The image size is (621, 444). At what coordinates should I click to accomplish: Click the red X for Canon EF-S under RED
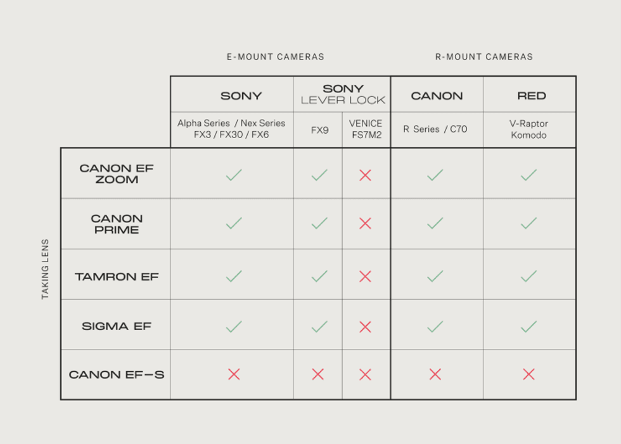point(528,374)
